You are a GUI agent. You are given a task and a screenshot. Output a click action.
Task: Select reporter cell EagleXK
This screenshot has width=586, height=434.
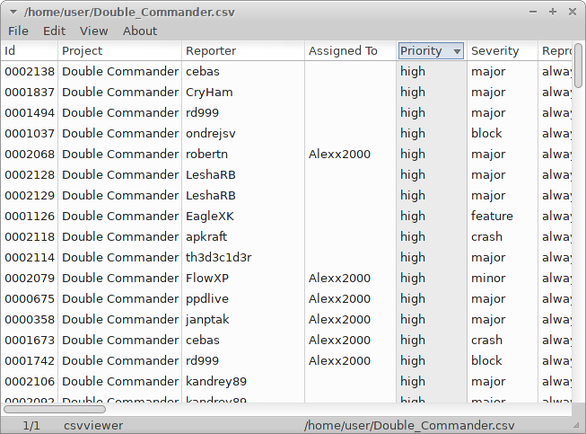coord(210,217)
